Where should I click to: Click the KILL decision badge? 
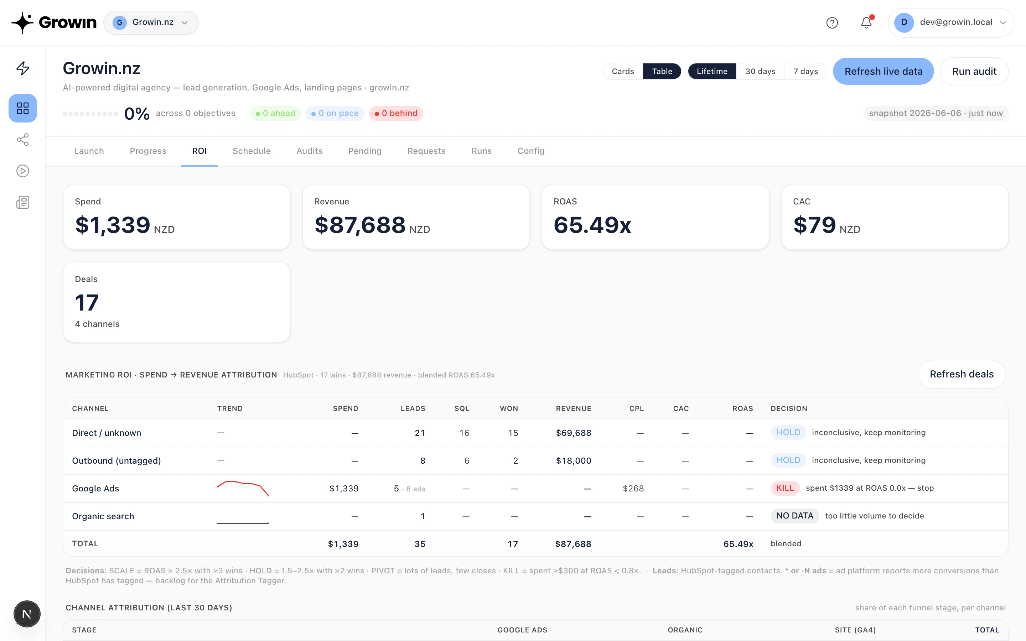point(785,488)
